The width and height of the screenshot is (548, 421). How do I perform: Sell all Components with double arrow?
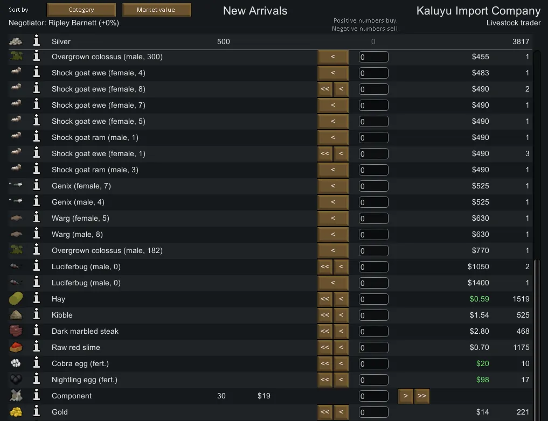tap(422, 396)
